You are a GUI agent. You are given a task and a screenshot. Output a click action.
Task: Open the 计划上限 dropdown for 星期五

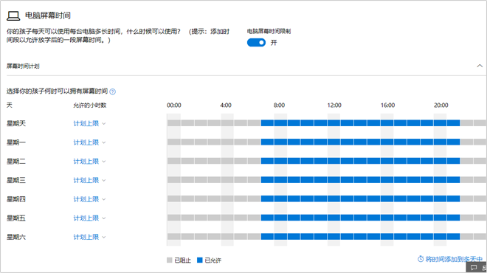(x=89, y=218)
